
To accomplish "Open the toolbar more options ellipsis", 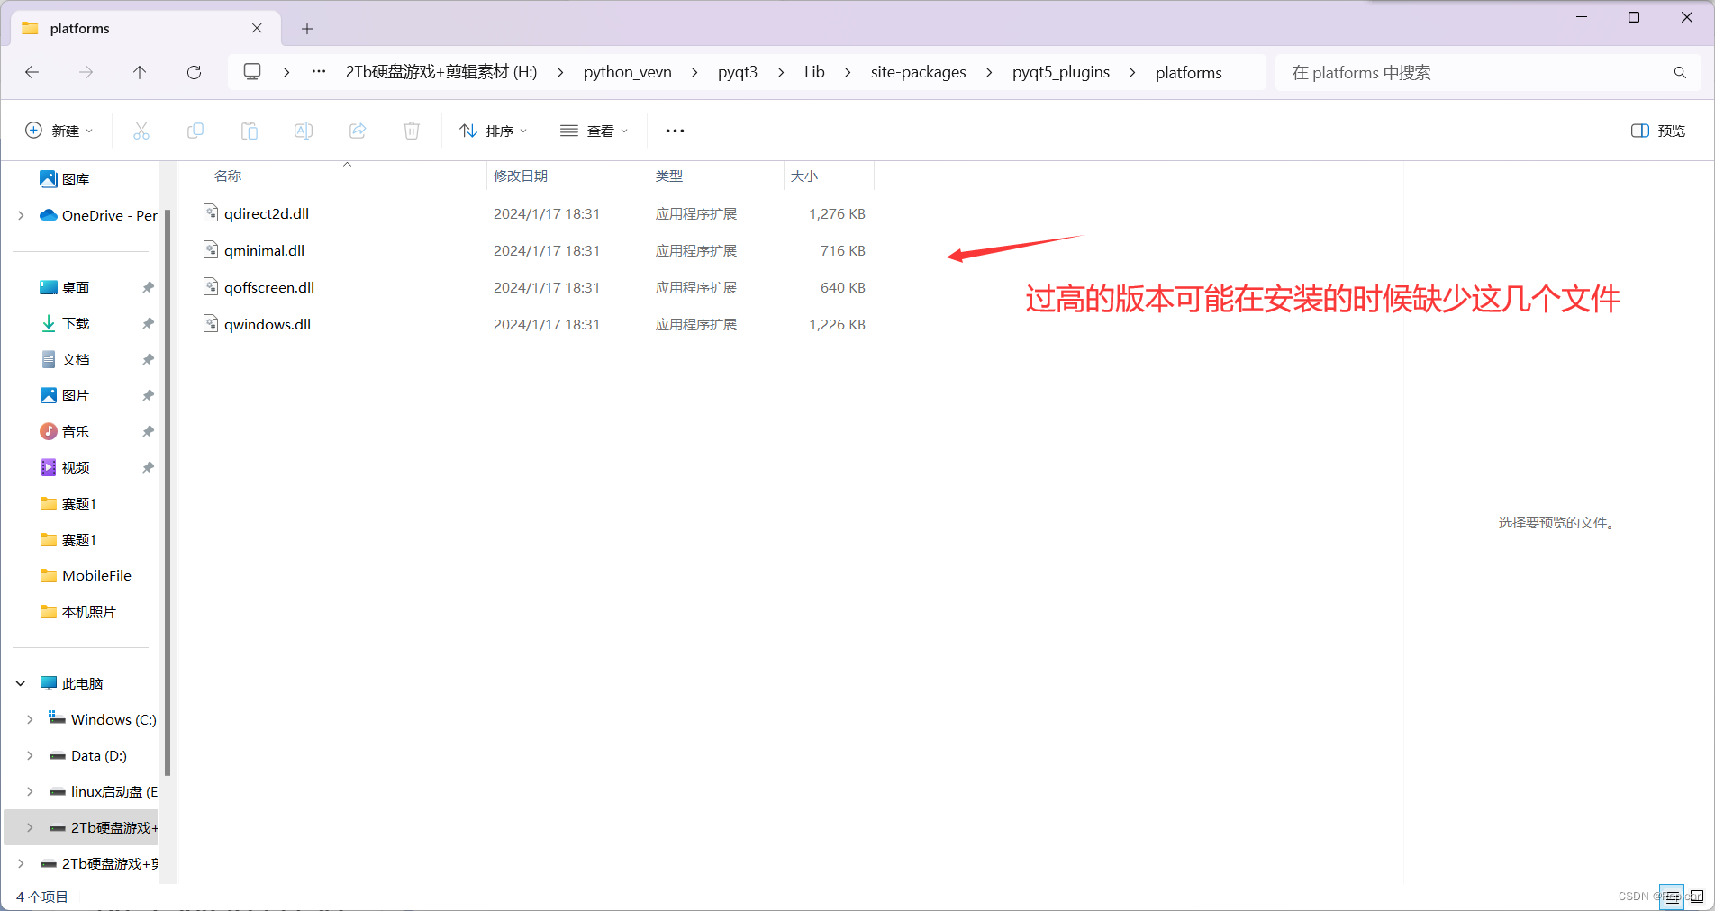I will click(x=675, y=131).
